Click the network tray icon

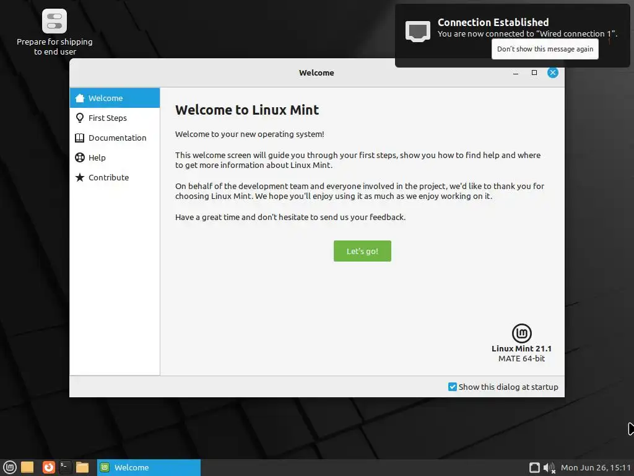[x=534, y=467]
